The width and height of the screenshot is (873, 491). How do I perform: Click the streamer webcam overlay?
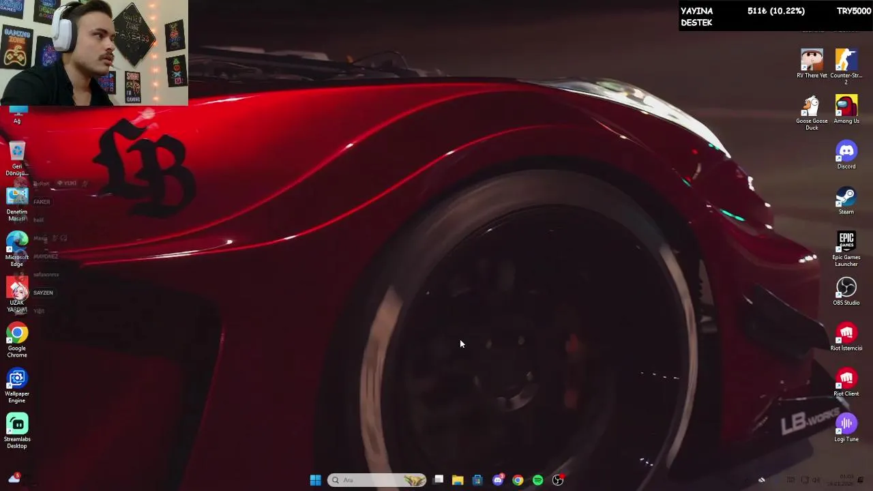click(x=94, y=53)
